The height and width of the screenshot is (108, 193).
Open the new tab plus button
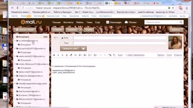tap(164, 3)
